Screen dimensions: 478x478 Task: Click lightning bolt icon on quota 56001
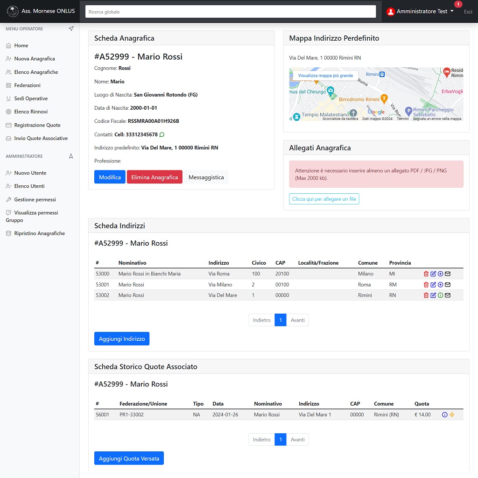452,415
